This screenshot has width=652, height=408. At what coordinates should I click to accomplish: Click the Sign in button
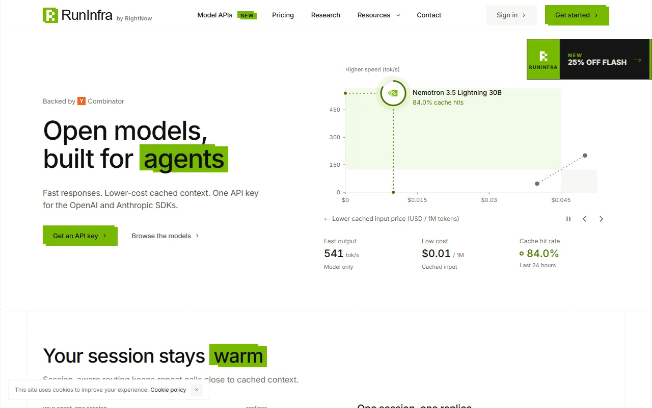(511, 15)
